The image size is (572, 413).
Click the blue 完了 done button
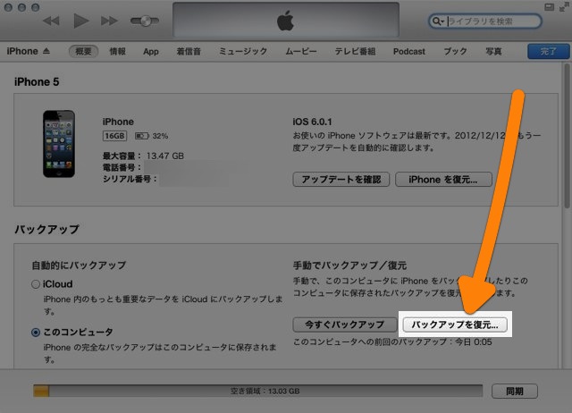(x=548, y=52)
